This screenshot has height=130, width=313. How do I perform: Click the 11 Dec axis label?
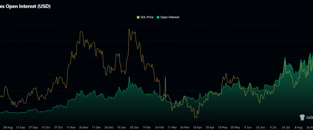pyautogui.click(x=97, y=127)
